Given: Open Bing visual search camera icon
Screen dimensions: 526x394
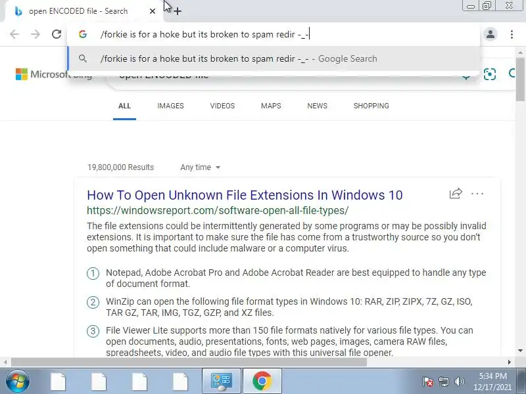Looking at the screenshot, I should click(x=489, y=74).
